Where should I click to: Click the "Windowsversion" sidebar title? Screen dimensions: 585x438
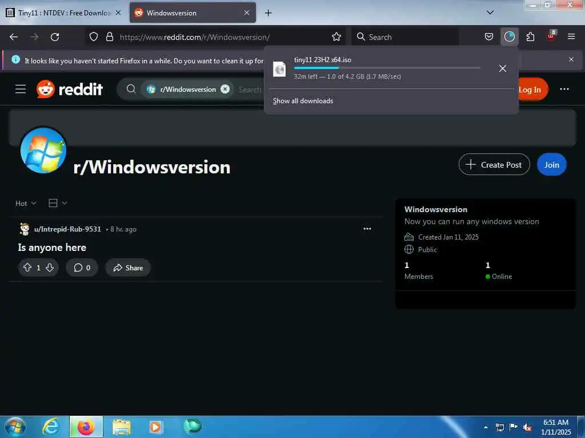pos(436,209)
